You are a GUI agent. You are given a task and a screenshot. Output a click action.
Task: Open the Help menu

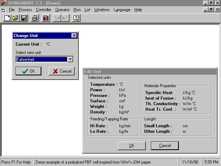tap(138, 10)
